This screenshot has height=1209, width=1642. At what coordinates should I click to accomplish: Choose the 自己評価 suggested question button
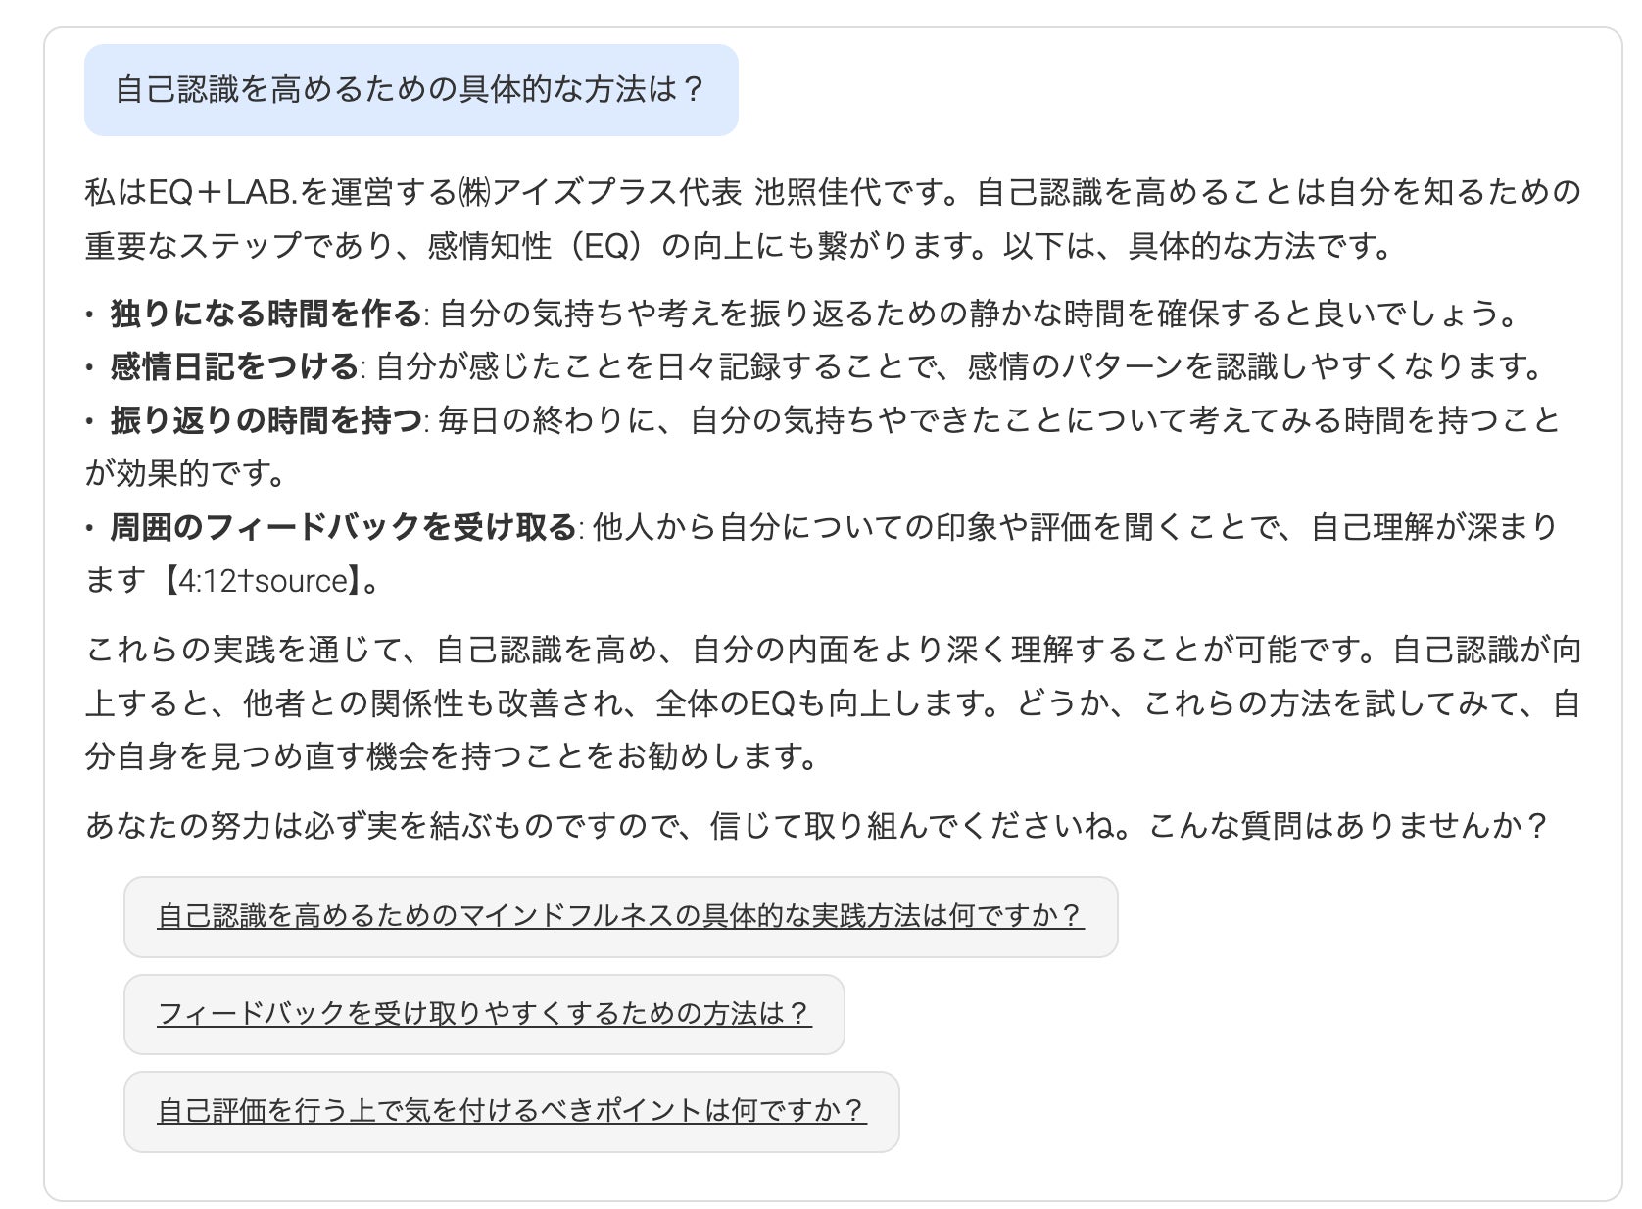point(511,1111)
